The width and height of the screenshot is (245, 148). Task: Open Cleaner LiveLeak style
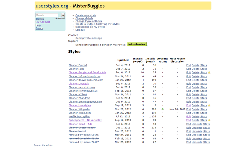79,84
